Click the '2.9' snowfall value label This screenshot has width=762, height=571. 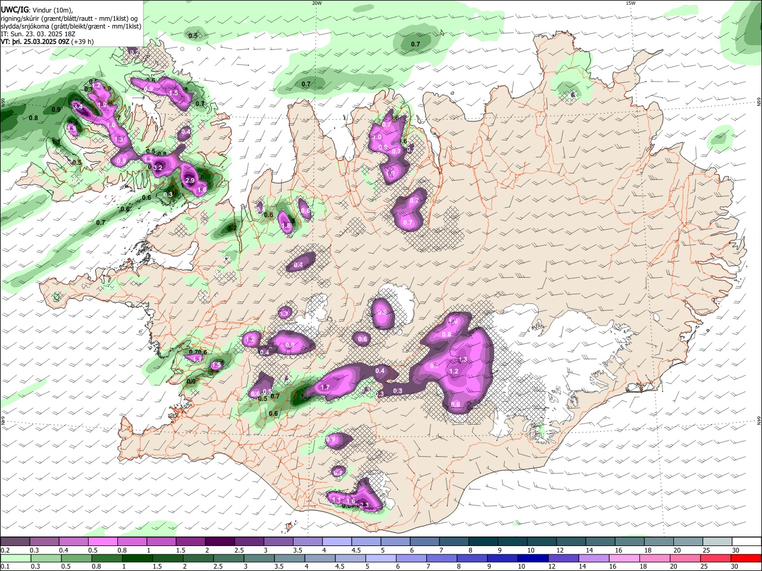(190, 180)
